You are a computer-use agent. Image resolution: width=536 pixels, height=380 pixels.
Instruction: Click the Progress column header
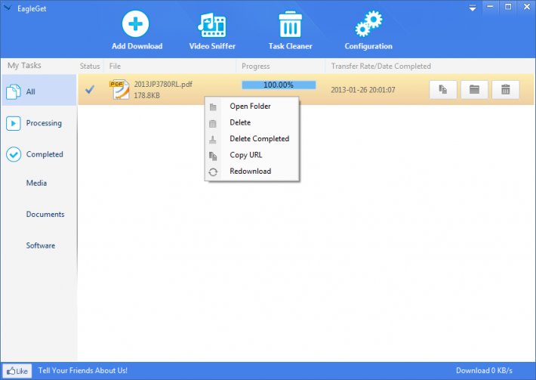(x=256, y=66)
